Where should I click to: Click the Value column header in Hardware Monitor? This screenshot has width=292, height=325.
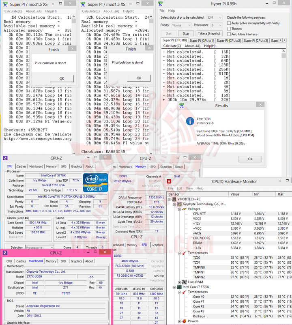coord(240,194)
